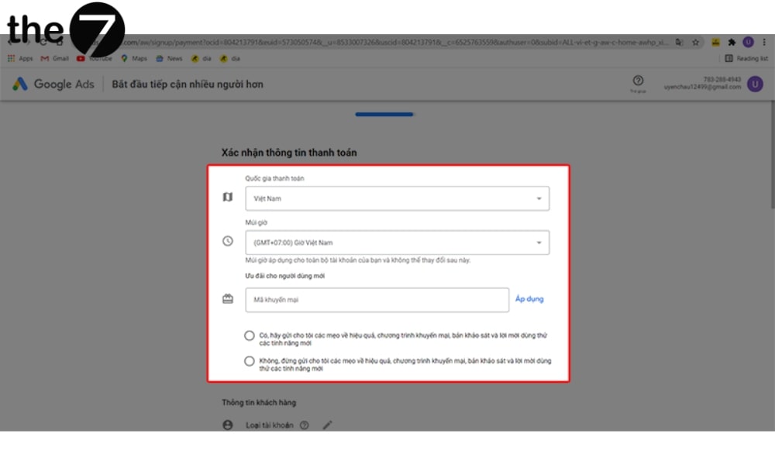Viewport: 775px width, 465px height.
Task: Open the browser Extensions puzzle icon
Action: [731, 42]
